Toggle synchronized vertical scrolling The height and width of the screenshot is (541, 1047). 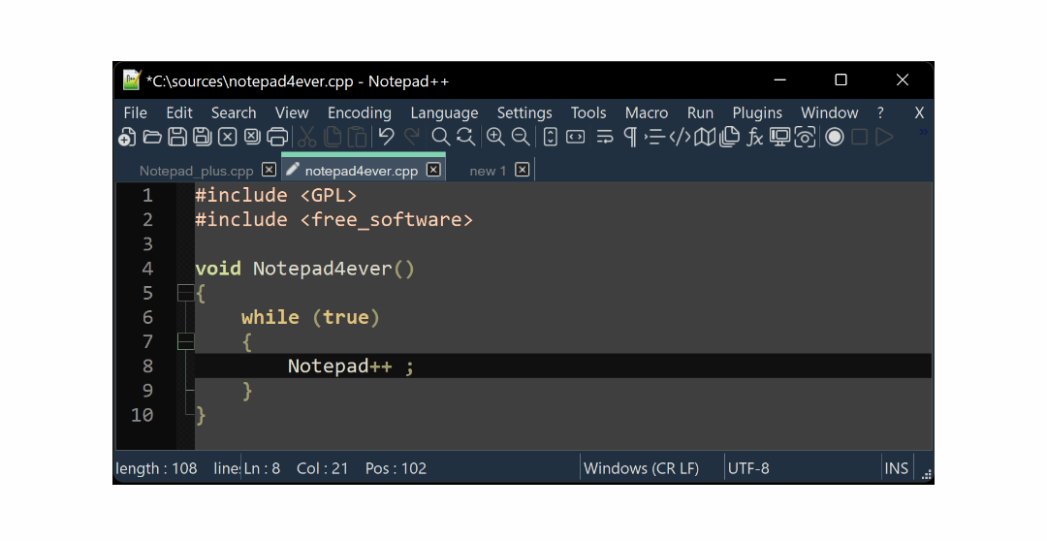click(x=551, y=137)
